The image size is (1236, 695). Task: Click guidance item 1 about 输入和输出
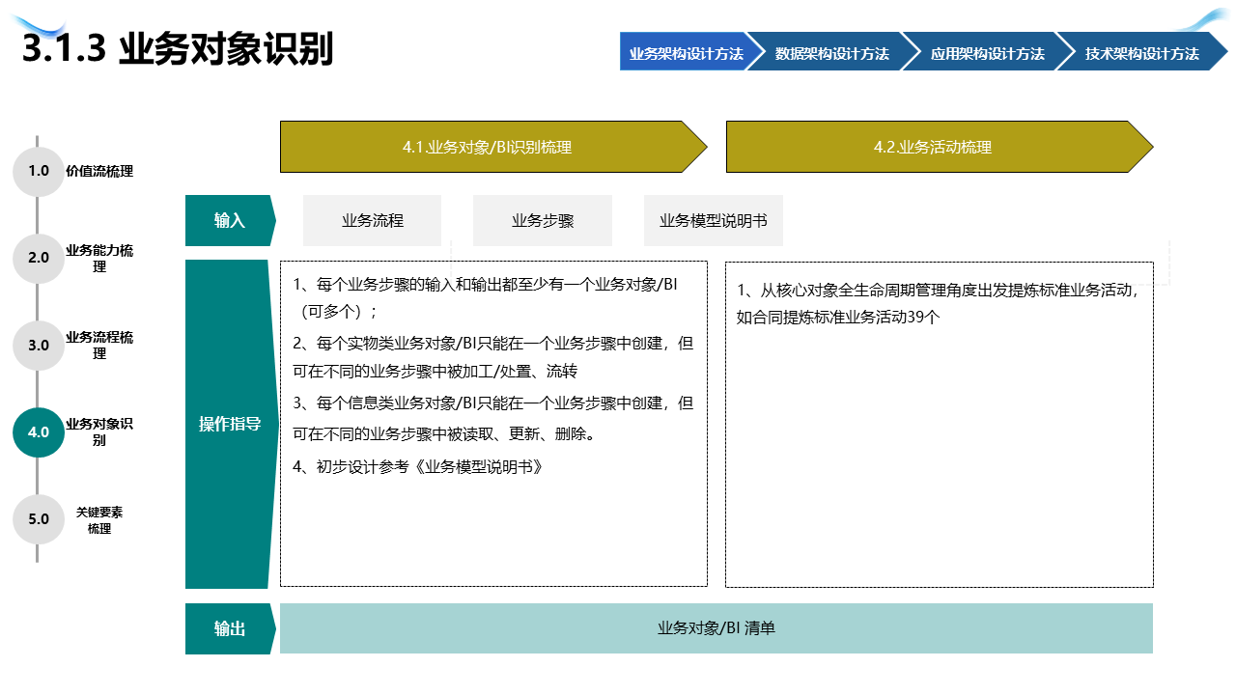[486, 297]
